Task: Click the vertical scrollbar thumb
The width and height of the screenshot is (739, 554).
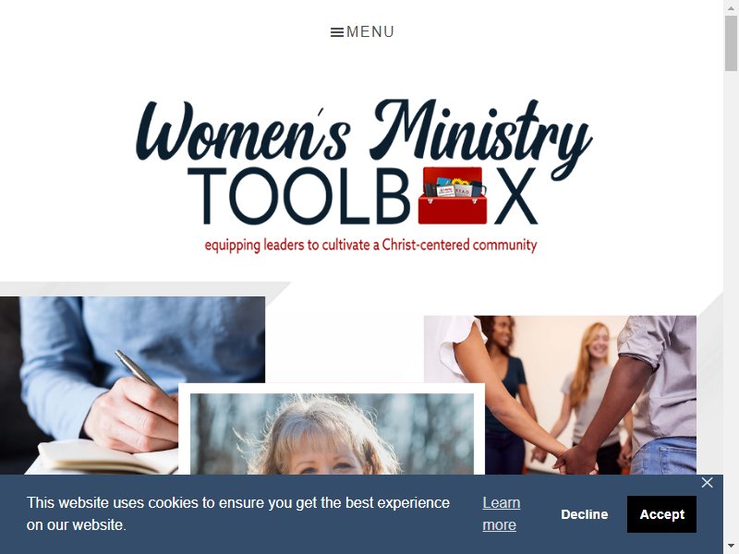Action: [731, 43]
